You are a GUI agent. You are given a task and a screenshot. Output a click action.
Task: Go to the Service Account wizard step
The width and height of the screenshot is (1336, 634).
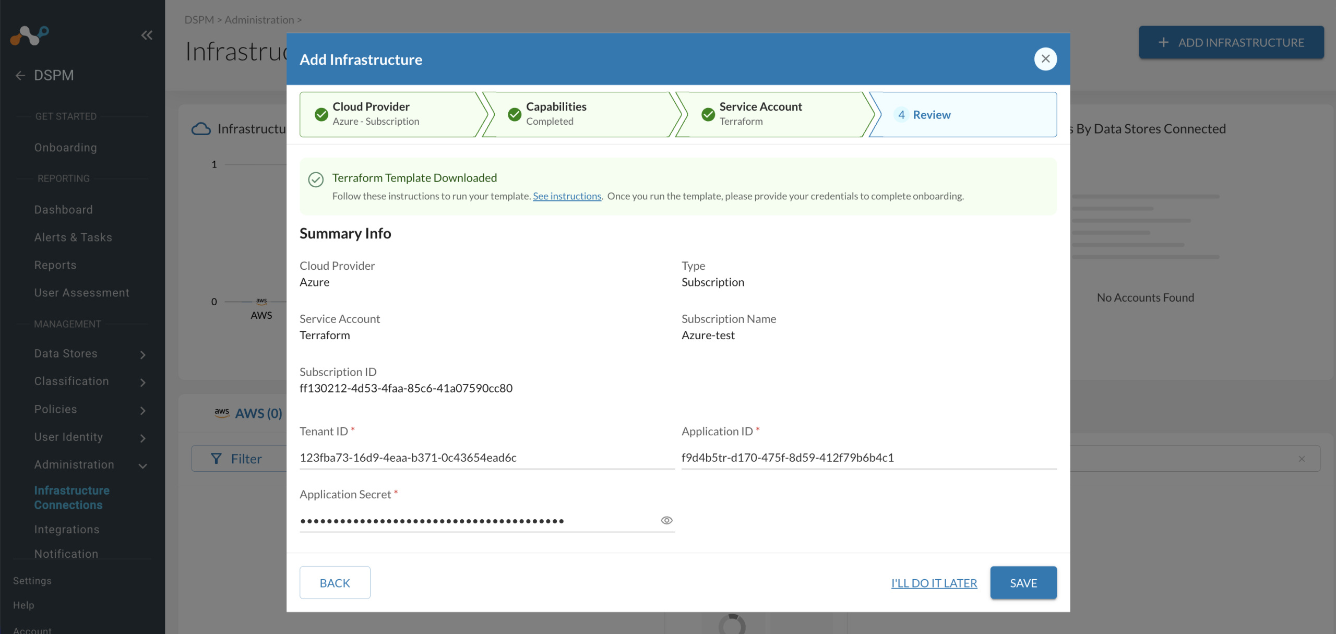775,114
